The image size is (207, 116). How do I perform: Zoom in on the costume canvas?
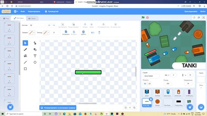click(134, 108)
